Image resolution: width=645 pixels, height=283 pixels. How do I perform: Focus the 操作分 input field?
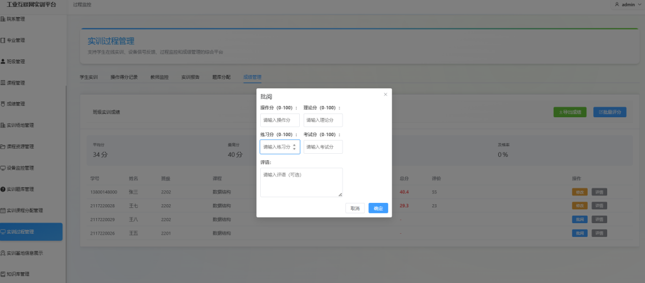point(280,120)
